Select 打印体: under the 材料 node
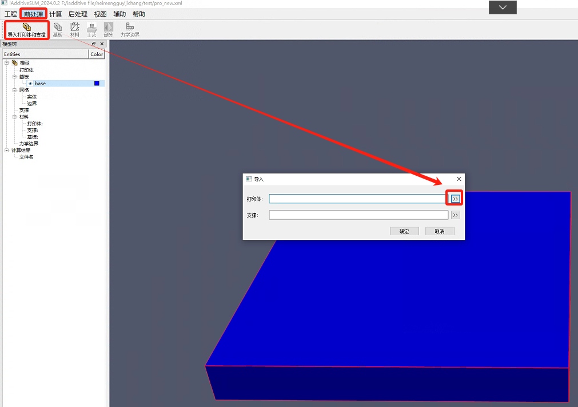The image size is (578, 407). pos(35,124)
